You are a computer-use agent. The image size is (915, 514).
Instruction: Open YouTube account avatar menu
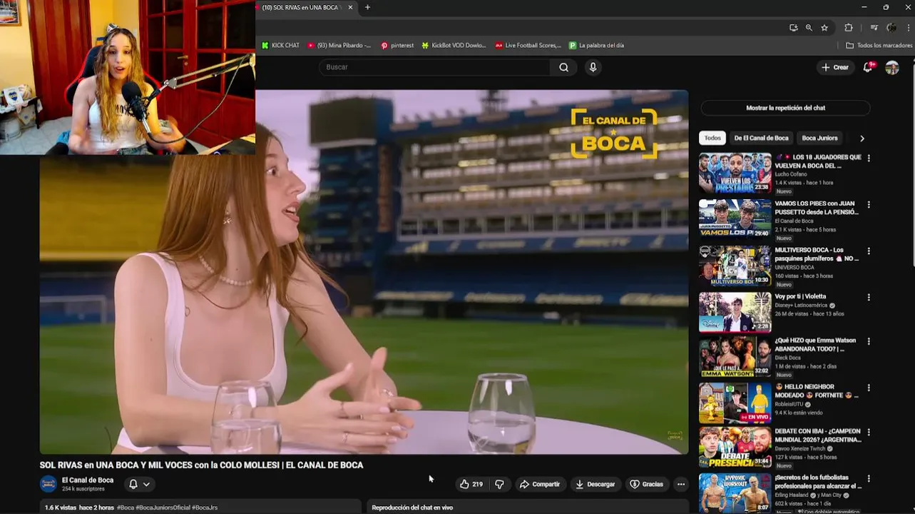point(892,67)
